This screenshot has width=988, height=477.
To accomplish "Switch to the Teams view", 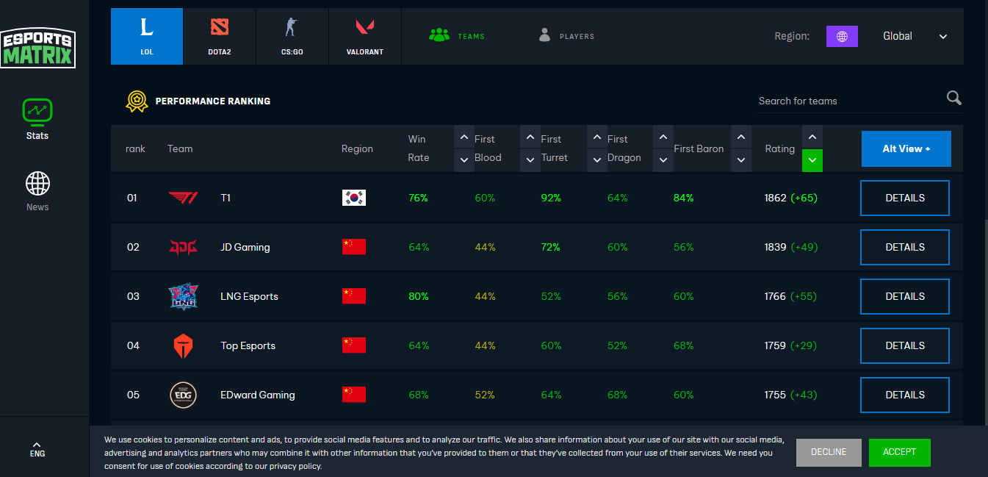I will [x=457, y=35].
